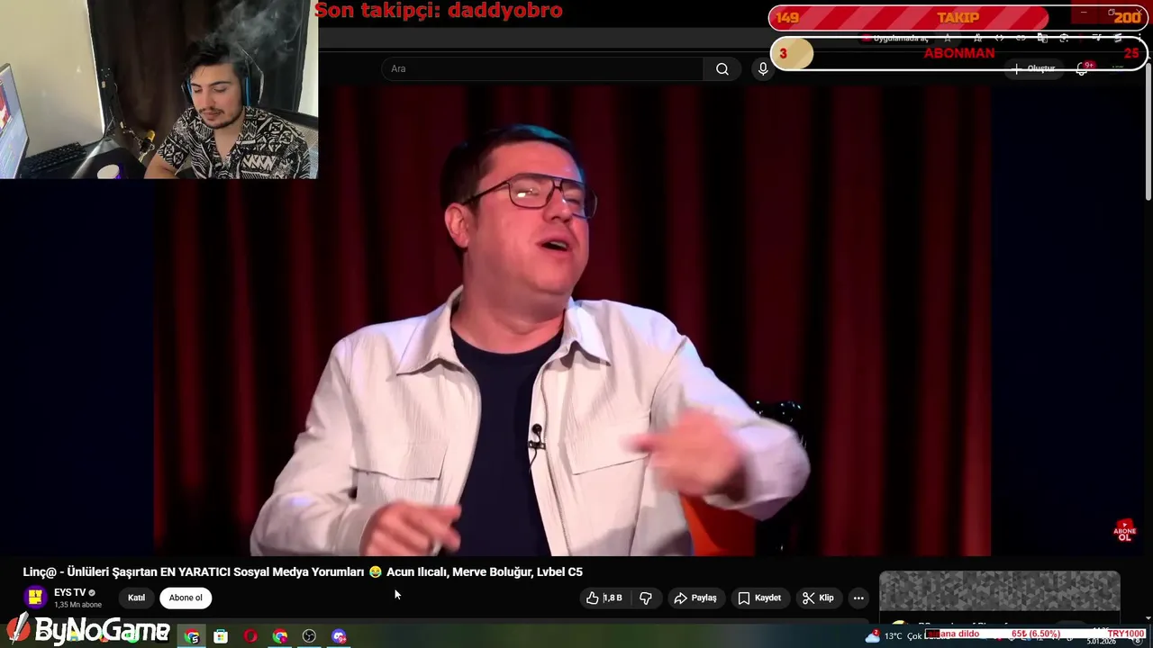Click the streamer webcam overlay
This screenshot has height=648, width=1153.
tap(159, 89)
